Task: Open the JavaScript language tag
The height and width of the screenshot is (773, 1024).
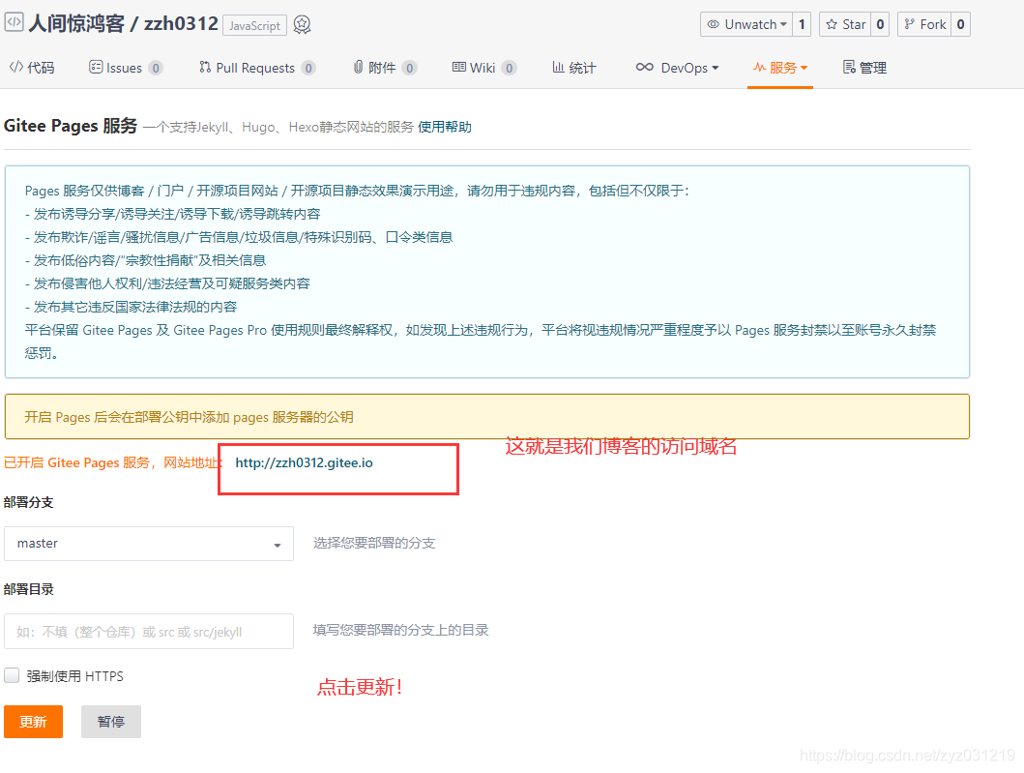Action: coord(254,25)
